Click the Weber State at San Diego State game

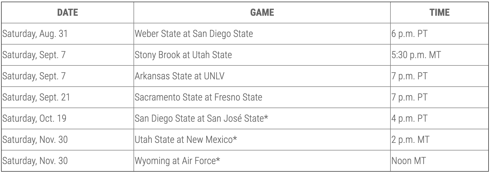(194, 34)
